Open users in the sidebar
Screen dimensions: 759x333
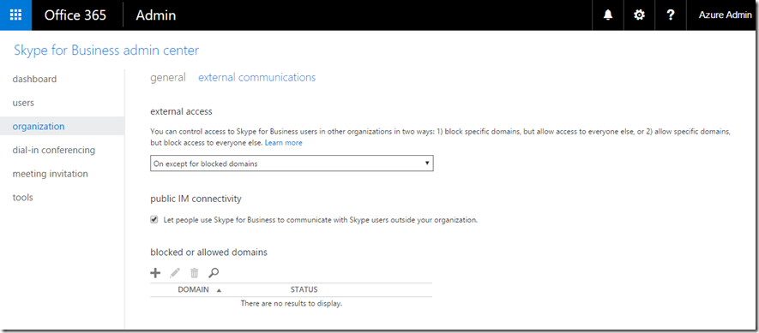(x=23, y=103)
